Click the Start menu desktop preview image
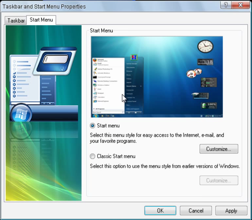252x220 pixels. tap(157, 77)
